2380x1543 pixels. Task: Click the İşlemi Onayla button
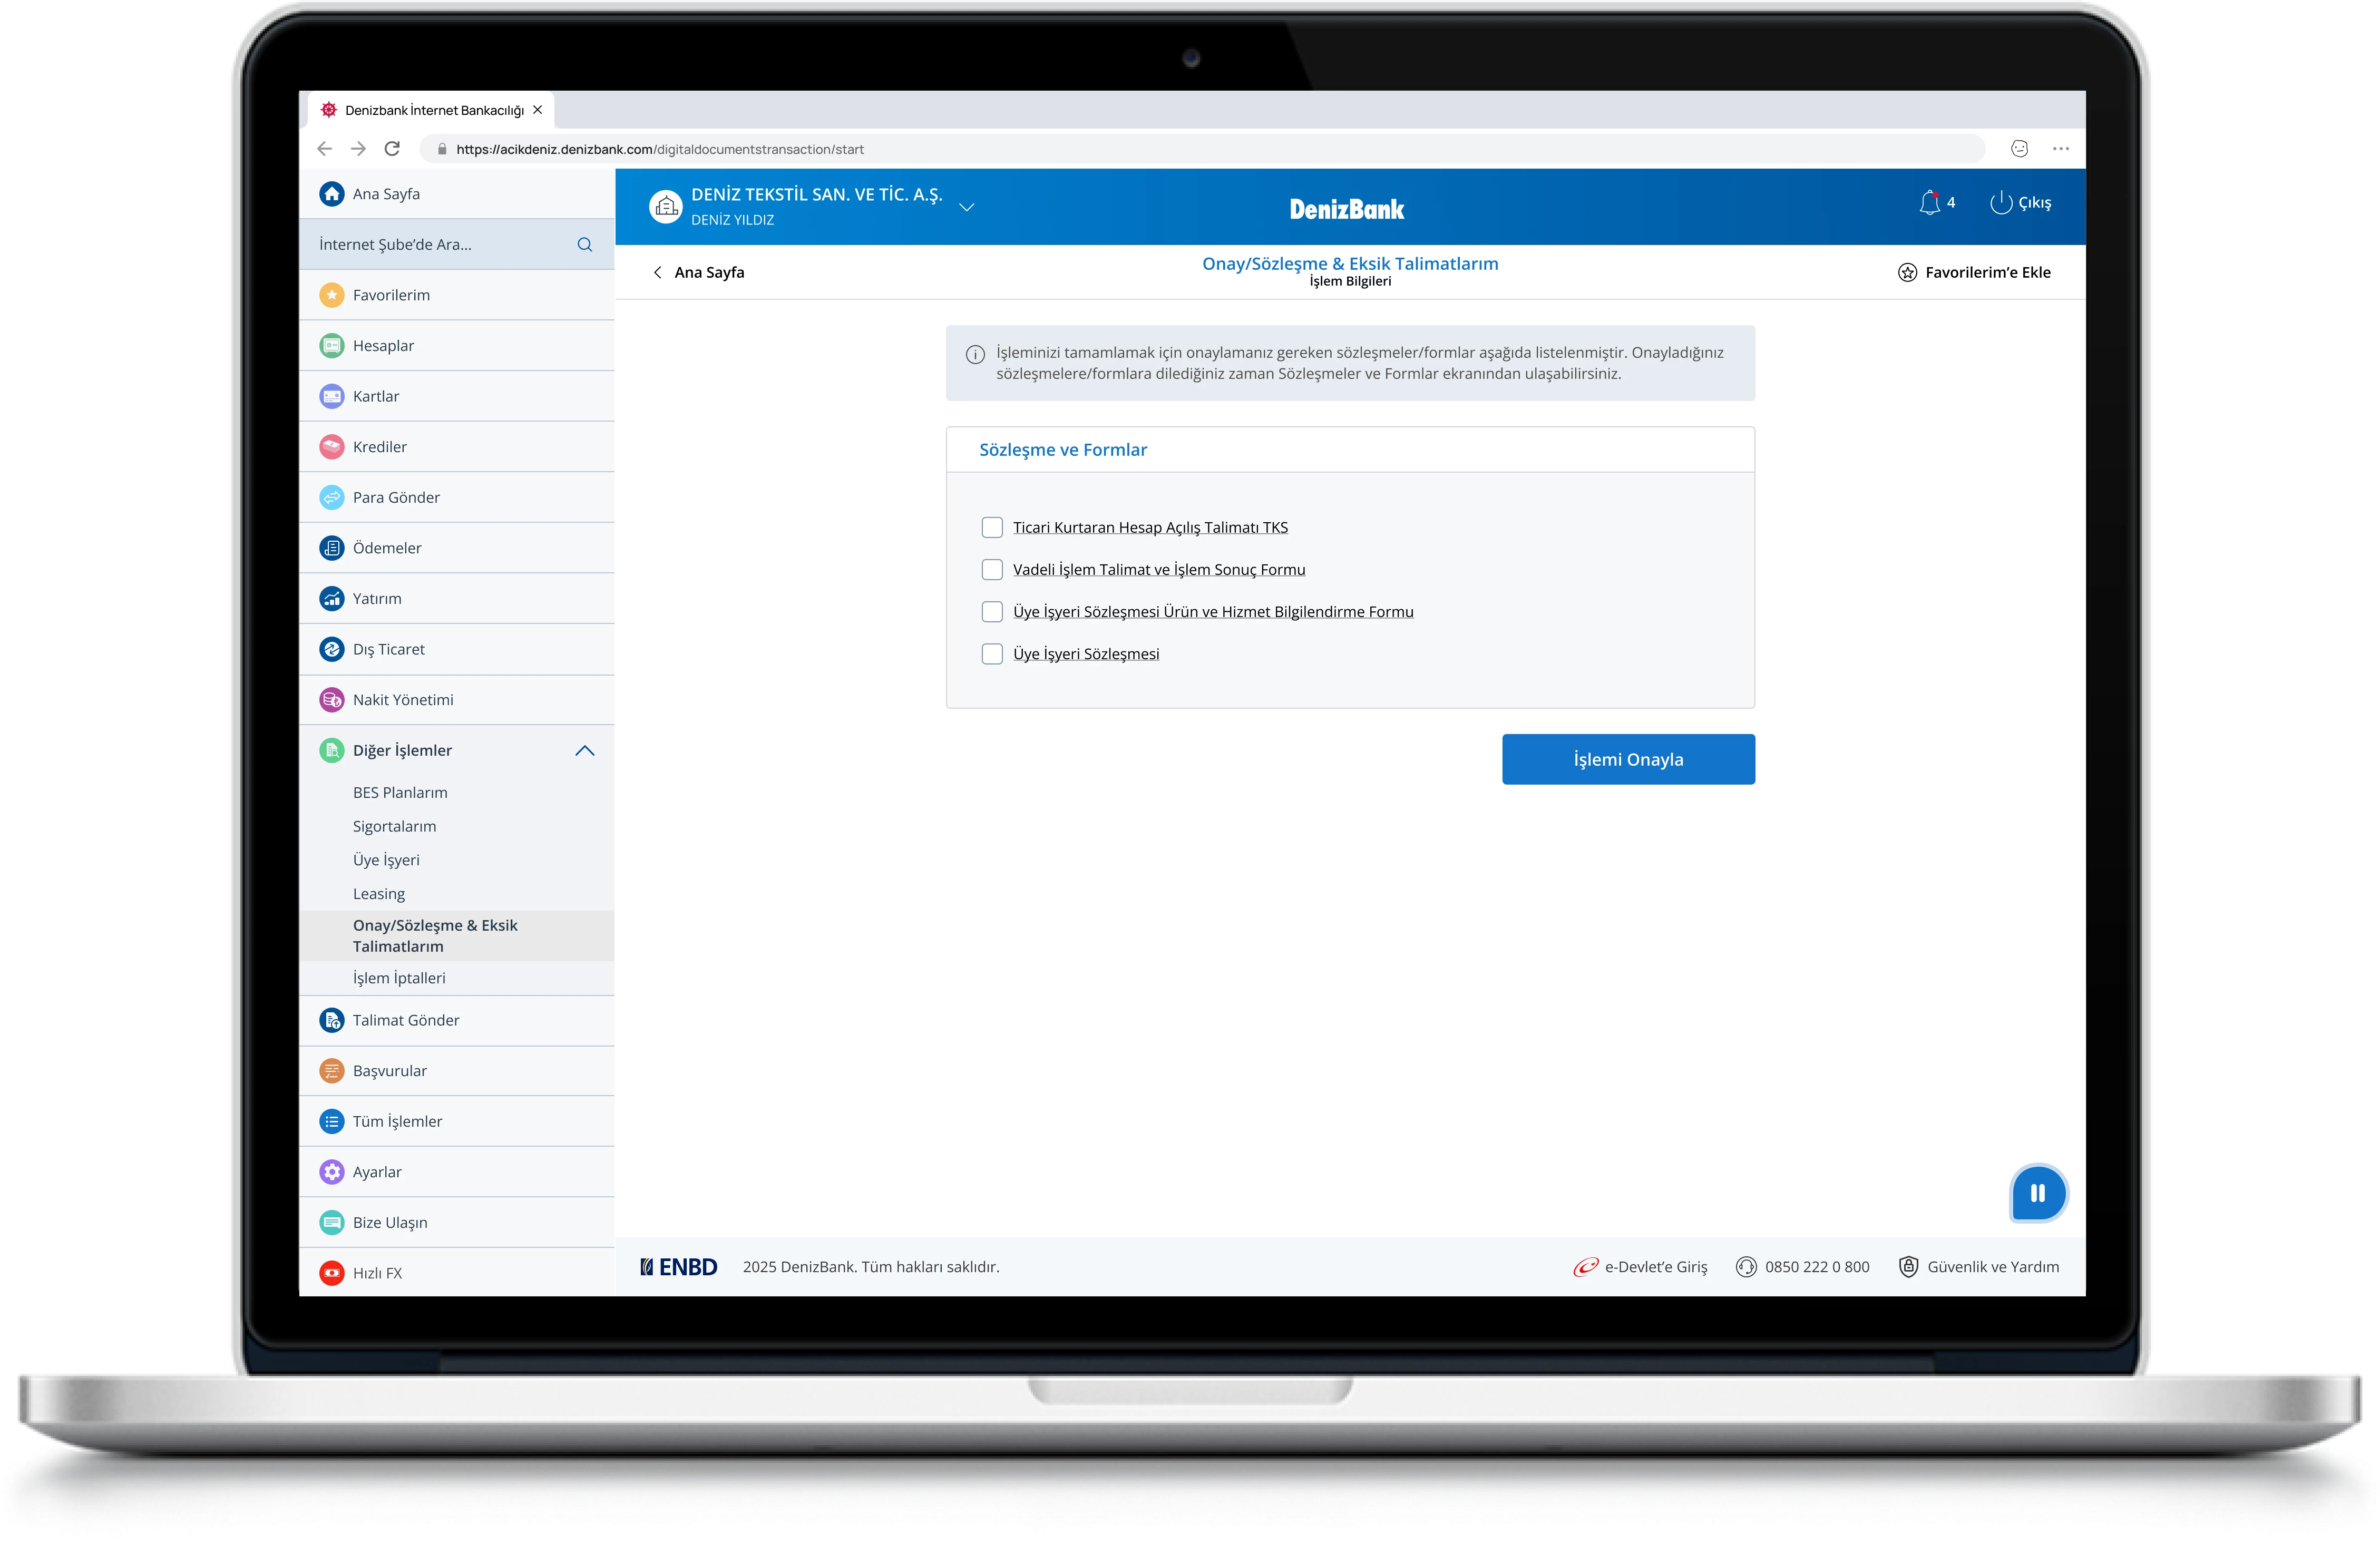[x=1628, y=760]
